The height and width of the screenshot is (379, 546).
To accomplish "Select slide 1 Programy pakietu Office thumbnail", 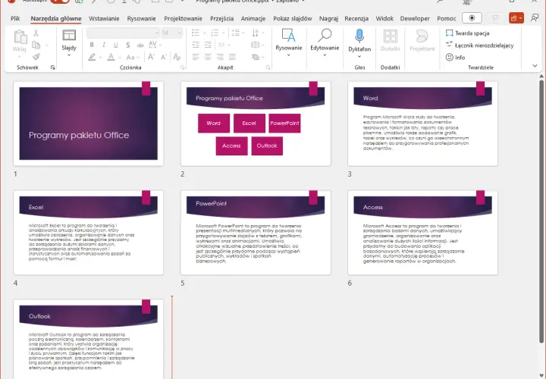I will coord(89,124).
